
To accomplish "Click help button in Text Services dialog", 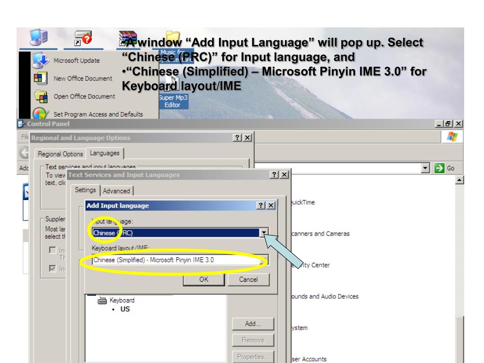I will click(274, 175).
